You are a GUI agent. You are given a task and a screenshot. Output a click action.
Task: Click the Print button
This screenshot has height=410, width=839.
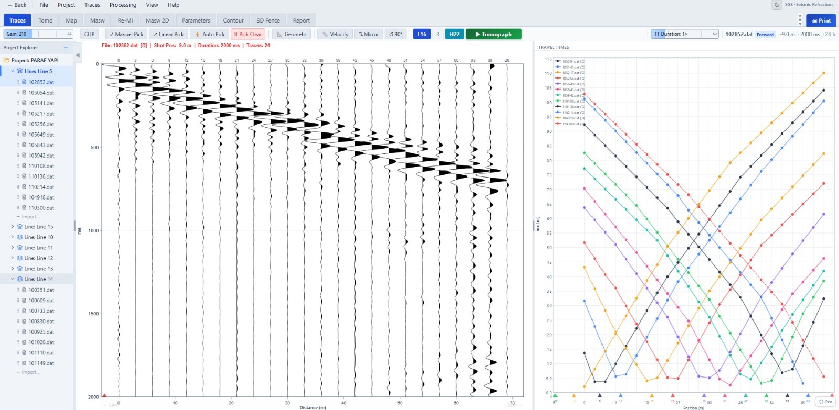821,20
